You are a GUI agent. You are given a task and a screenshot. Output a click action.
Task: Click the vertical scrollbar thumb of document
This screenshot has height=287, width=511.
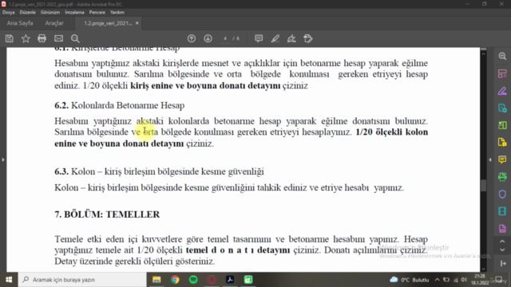[x=483, y=186]
